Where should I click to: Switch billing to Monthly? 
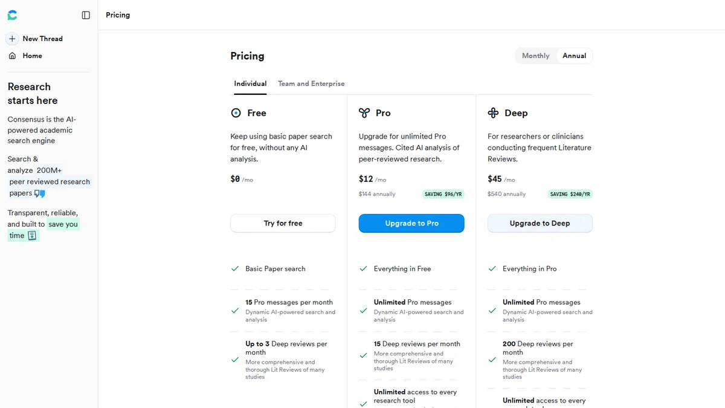536,56
